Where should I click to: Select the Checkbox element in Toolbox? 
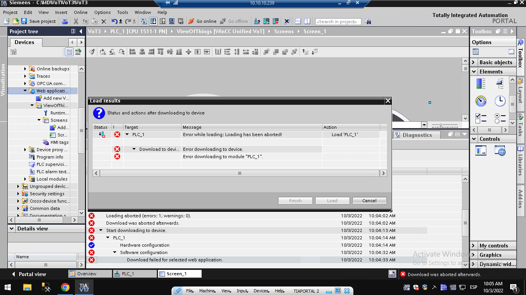pyautogui.click(x=481, y=118)
